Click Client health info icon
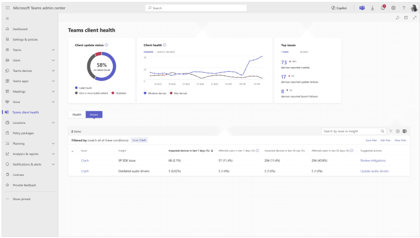 coord(164,45)
